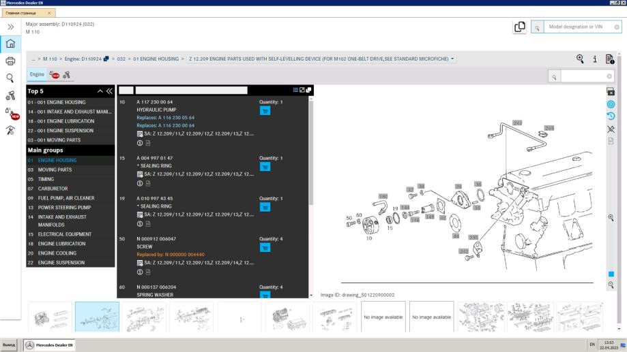Select the bolt parts tab next to Engine
The width and height of the screenshot is (627, 352).
pyautogui.click(x=66, y=75)
